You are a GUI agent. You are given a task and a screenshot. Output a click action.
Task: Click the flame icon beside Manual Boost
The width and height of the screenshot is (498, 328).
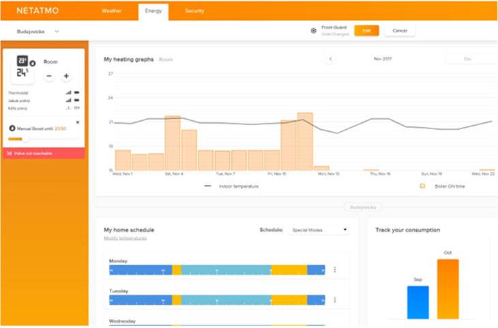point(12,128)
